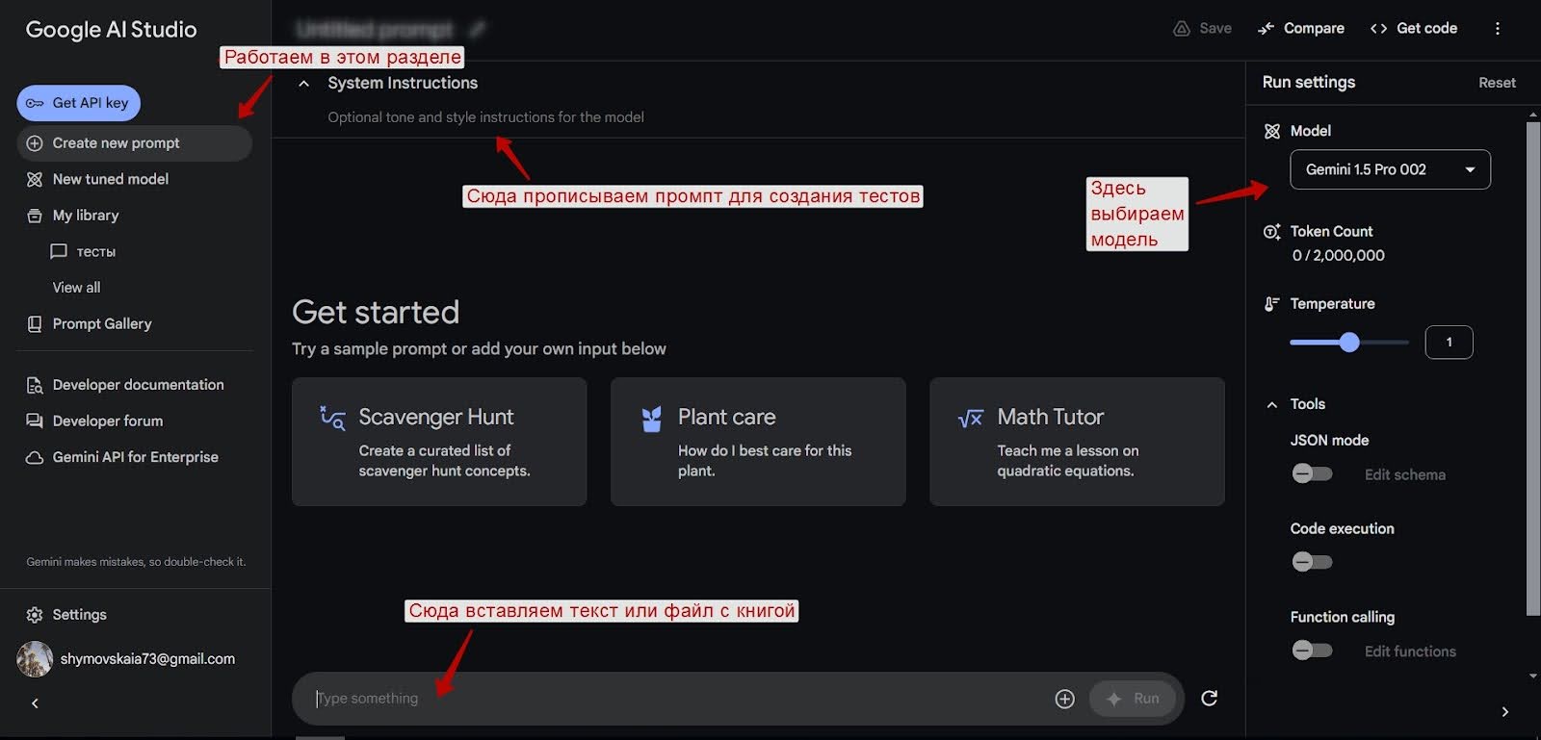Click the account avatar picture
1541x740 pixels.
click(x=35, y=659)
